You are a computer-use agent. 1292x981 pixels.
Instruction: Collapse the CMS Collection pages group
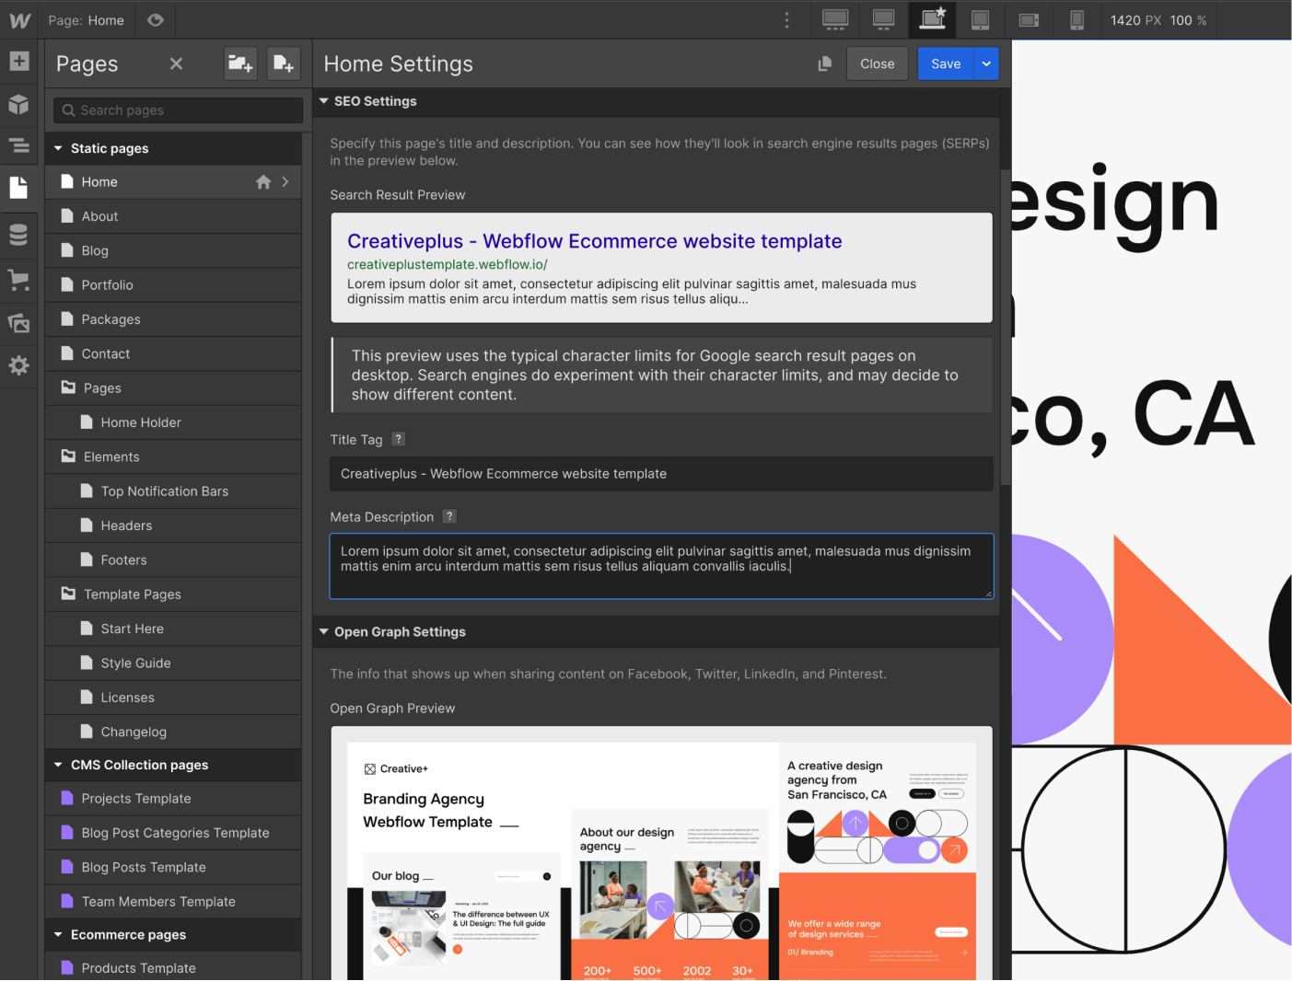[59, 765]
